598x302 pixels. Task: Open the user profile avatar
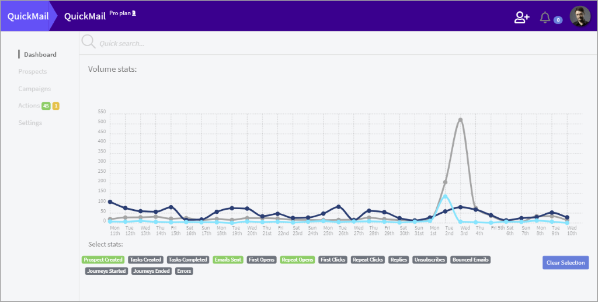(x=580, y=17)
